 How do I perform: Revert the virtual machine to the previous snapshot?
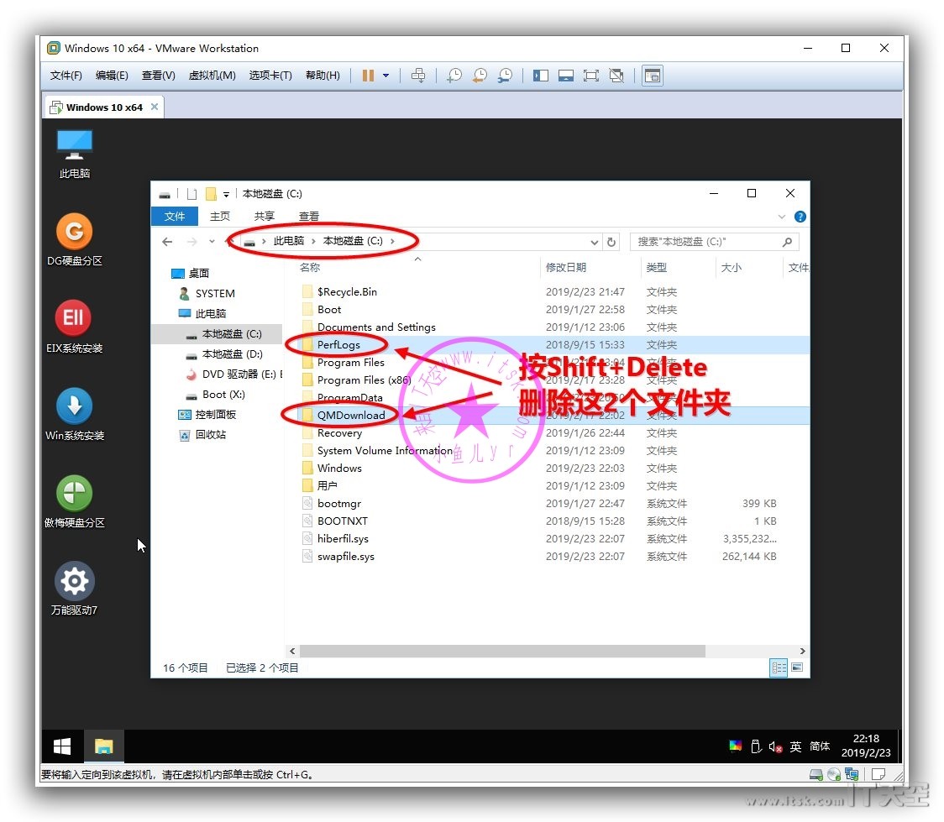pyautogui.click(x=480, y=76)
